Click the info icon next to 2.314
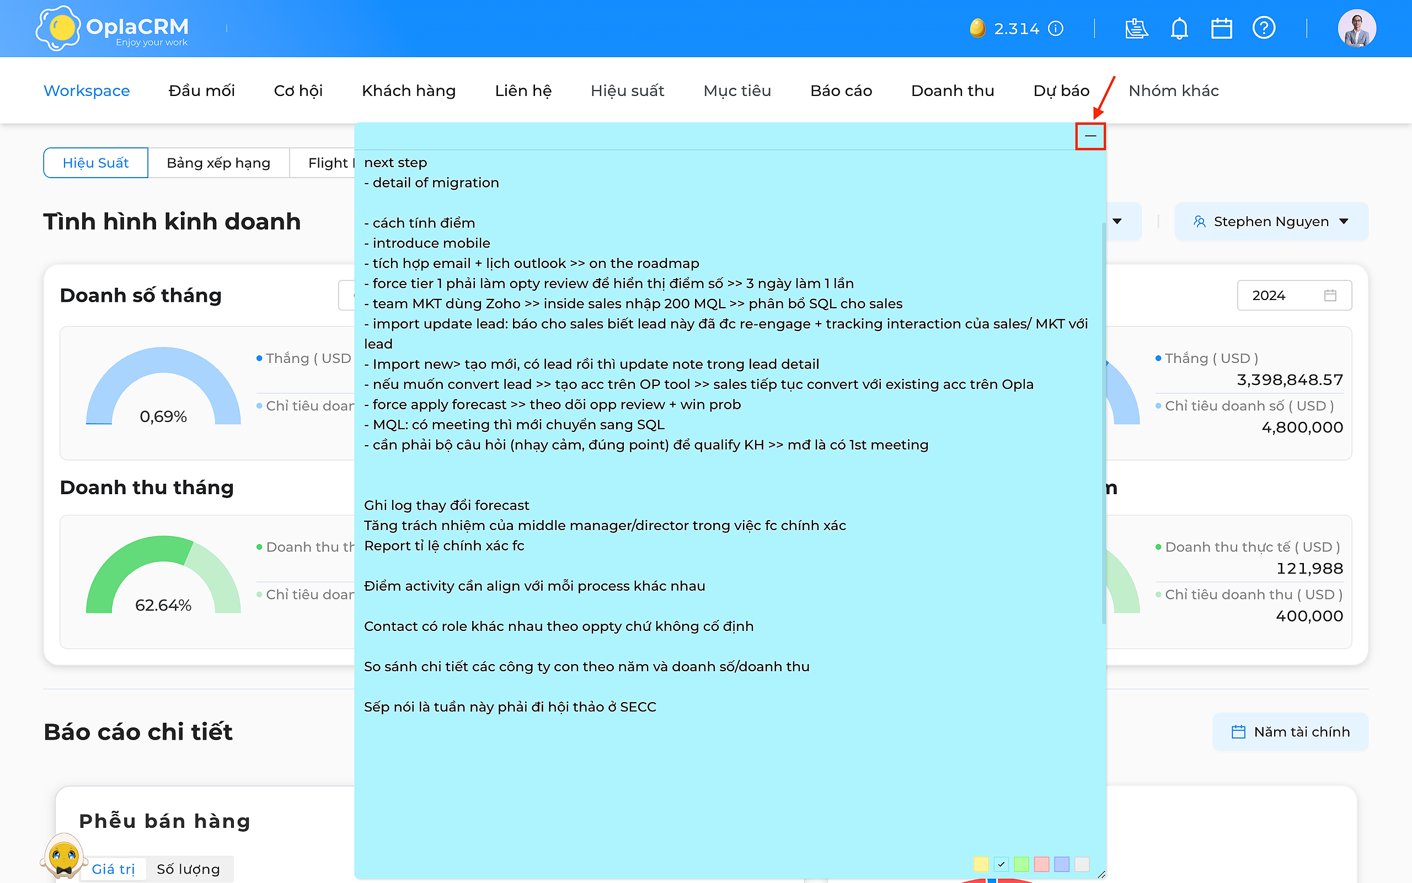The image size is (1412, 883). [x=1056, y=28]
